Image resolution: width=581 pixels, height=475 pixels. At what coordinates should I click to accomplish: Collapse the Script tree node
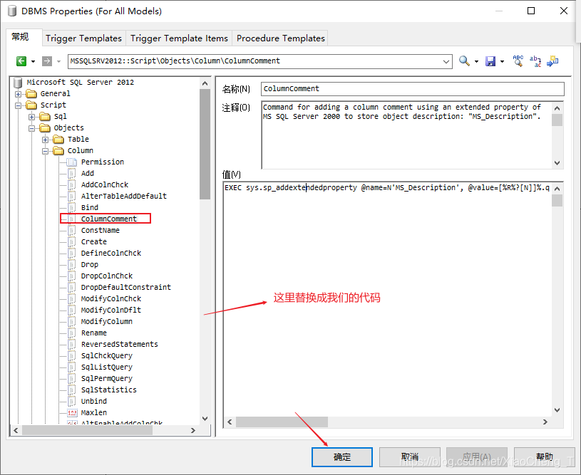coord(18,105)
